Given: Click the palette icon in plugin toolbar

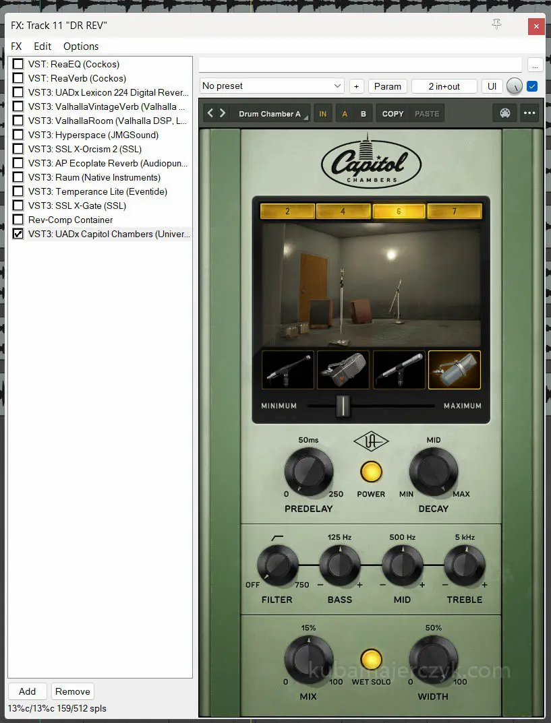Looking at the screenshot, I should (x=504, y=113).
